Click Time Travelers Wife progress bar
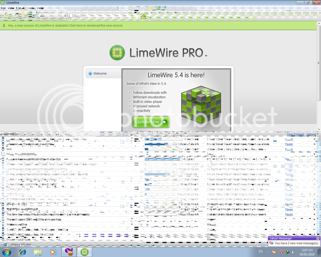This screenshot has height=257, width=321. pos(161,214)
